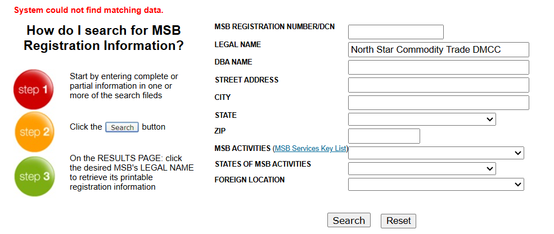This screenshot has width=554, height=234.
Task: Click into the Legal Name text field
Action: [x=439, y=49]
